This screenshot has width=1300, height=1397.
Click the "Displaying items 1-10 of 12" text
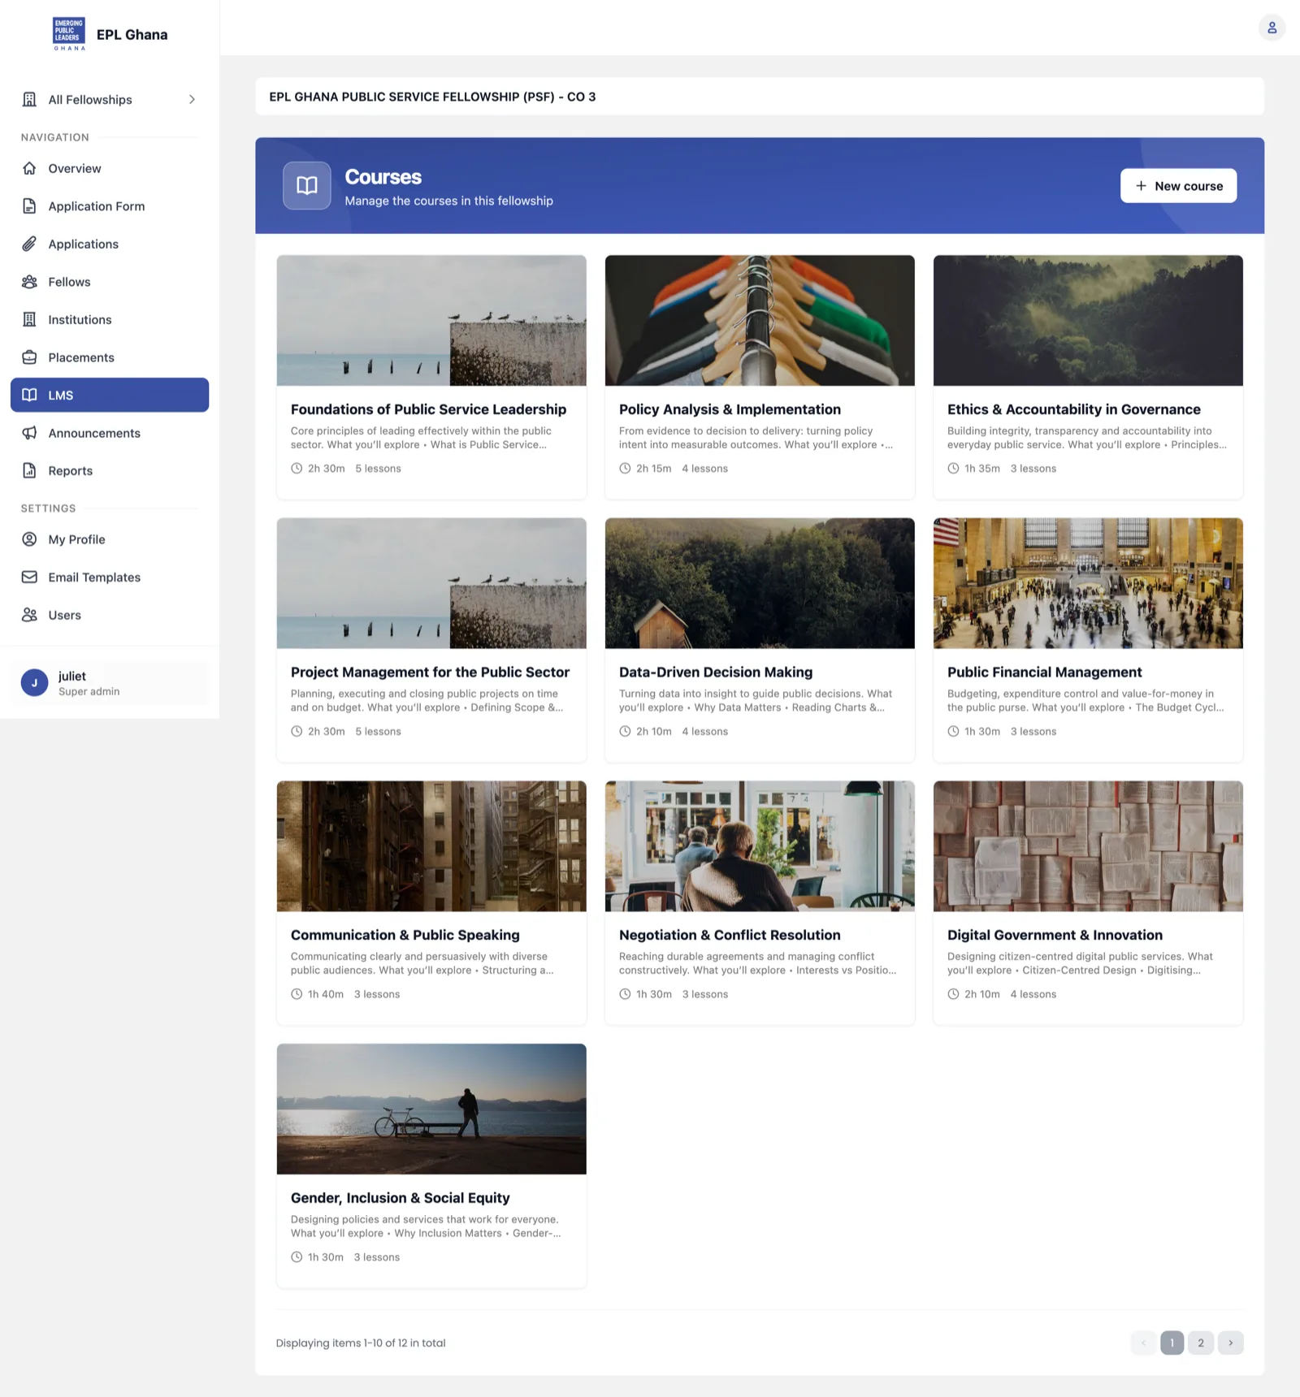361,1343
